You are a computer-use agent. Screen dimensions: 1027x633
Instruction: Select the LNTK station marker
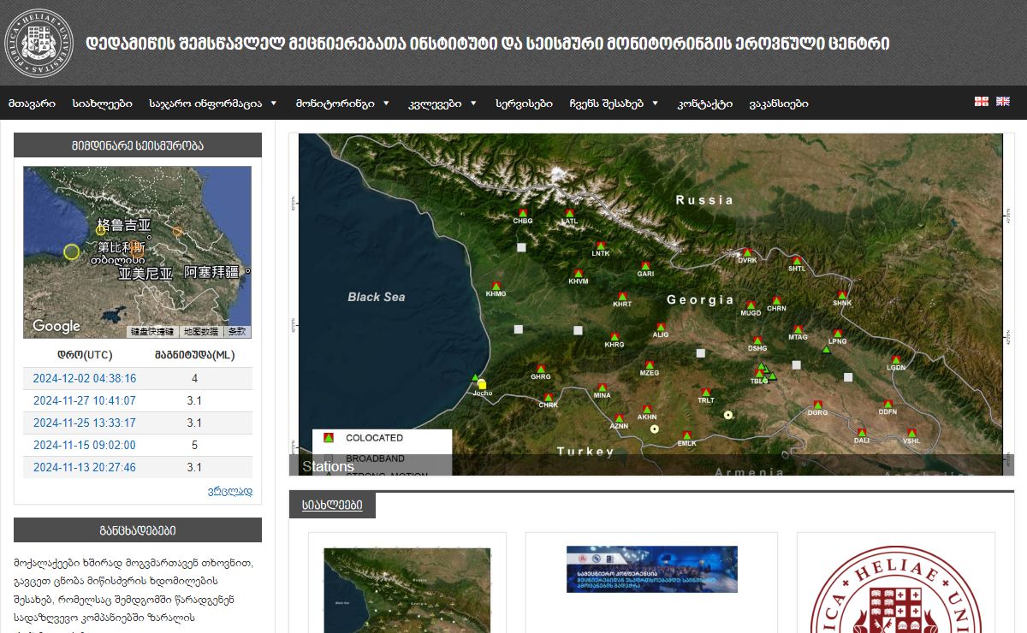[x=601, y=245]
